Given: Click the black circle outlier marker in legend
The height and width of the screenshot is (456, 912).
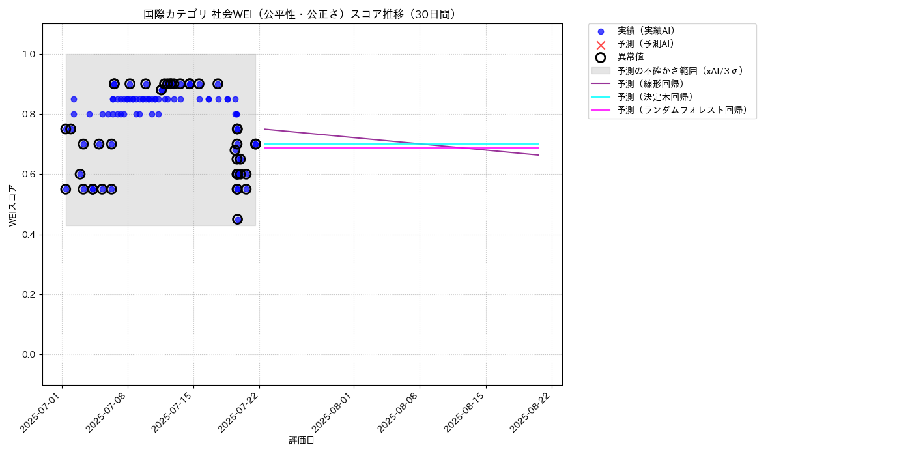Looking at the screenshot, I should click(x=601, y=57).
